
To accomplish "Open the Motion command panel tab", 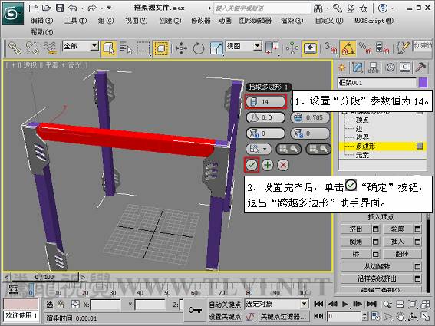I will 390,68.
